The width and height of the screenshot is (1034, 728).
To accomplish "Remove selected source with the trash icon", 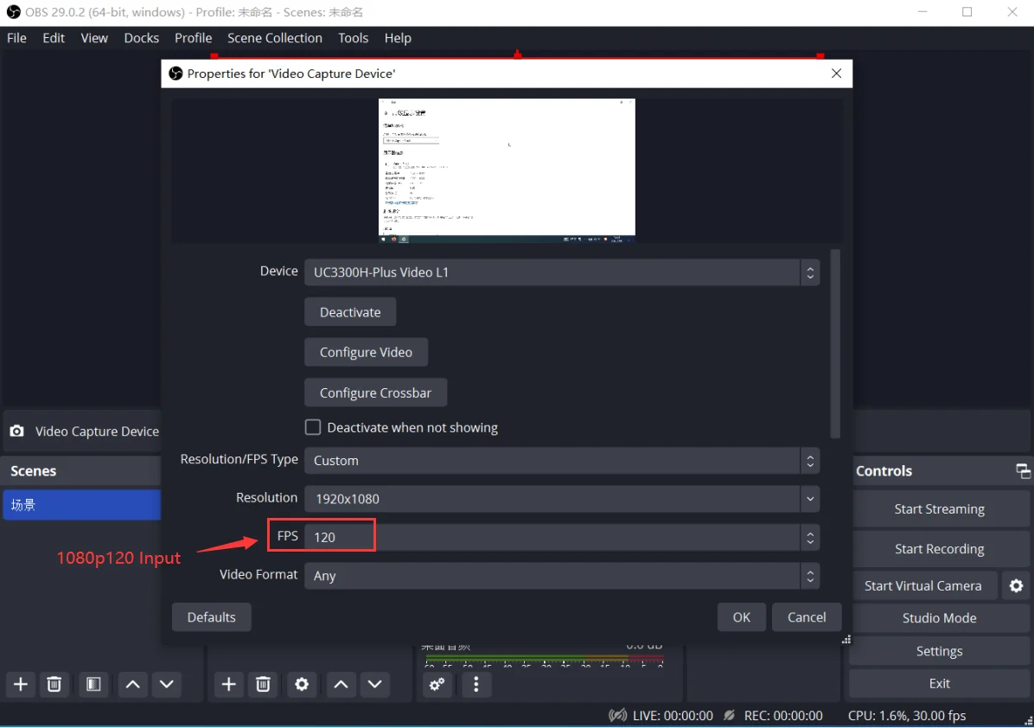I will pyautogui.click(x=263, y=684).
